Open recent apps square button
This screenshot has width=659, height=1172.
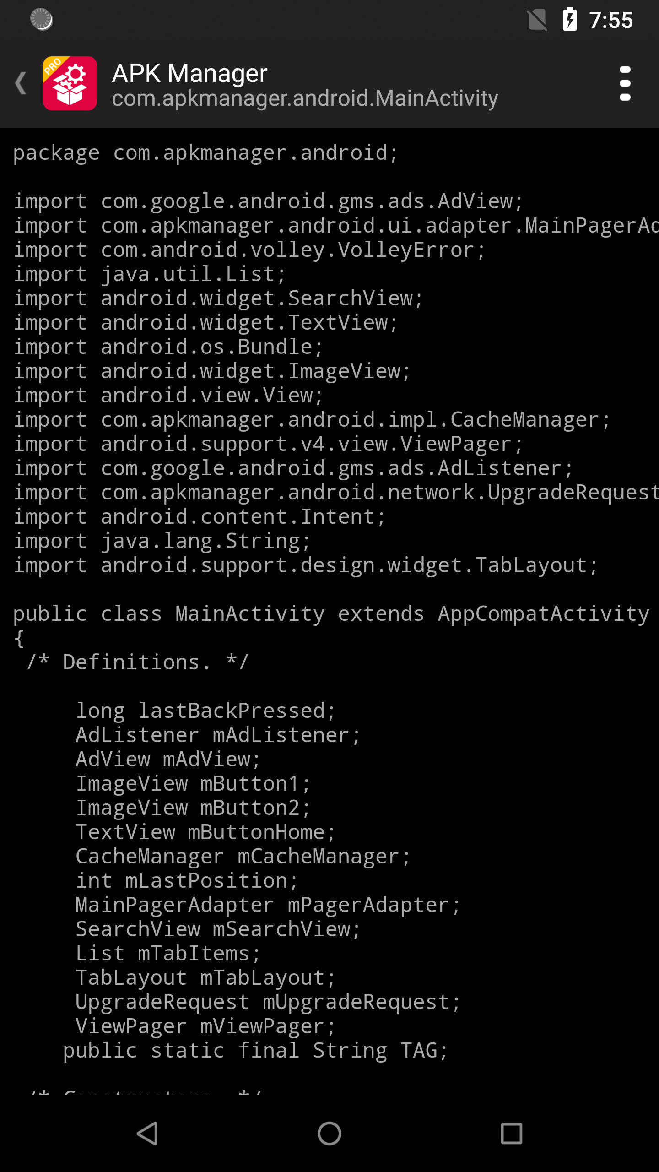pos(512,1134)
